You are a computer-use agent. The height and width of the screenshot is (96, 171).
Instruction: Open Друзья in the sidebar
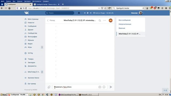pos(30,30)
